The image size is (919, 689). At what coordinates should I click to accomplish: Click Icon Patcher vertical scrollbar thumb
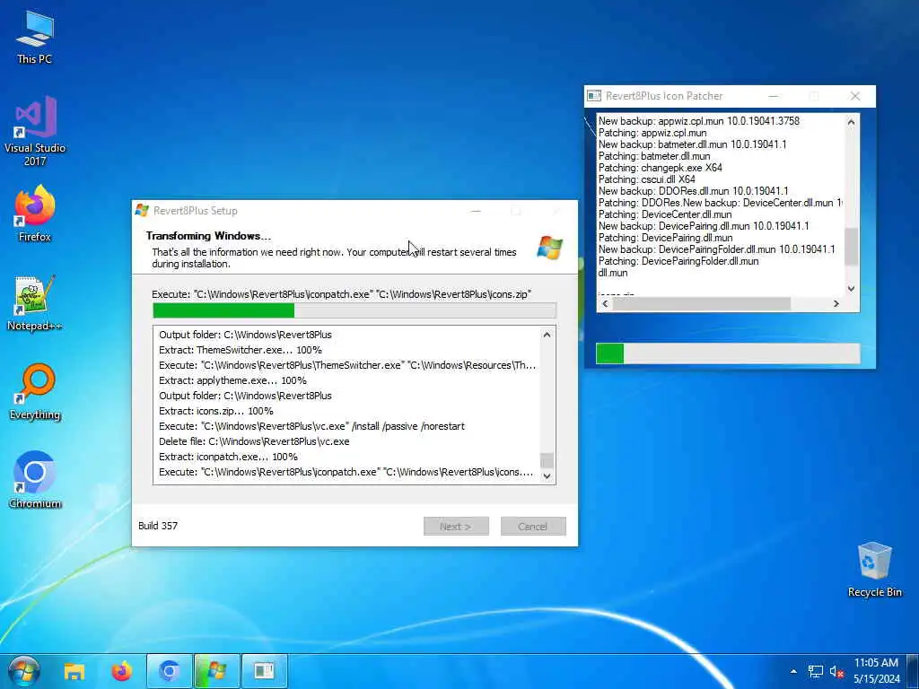pos(851,247)
